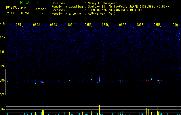Select the A504HB(yagi 4el) antenna text

point(102,14)
